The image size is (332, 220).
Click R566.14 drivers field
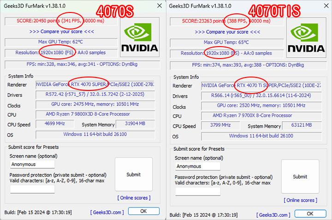pos(261,96)
